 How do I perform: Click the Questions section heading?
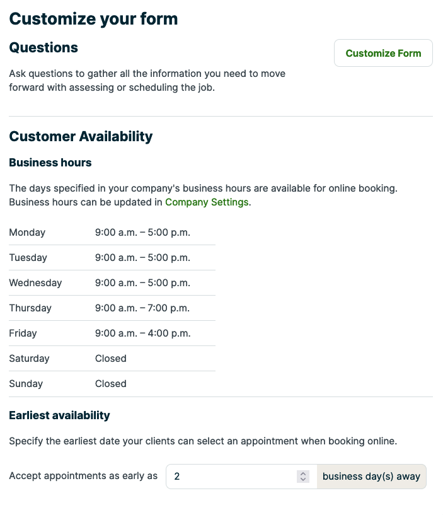coord(43,48)
